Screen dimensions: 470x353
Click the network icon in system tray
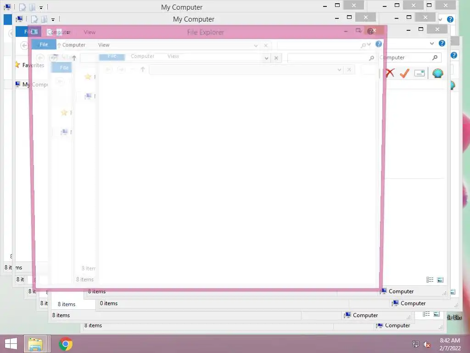[415, 344]
